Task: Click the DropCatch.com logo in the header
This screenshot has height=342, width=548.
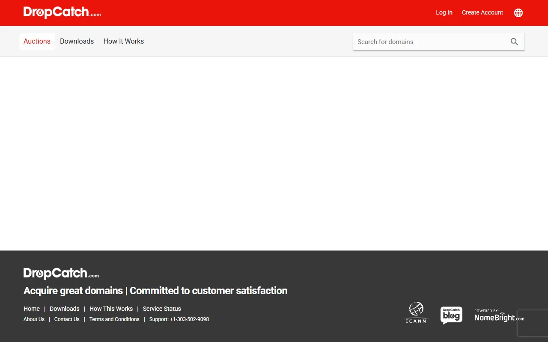Action: [x=62, y=12]
